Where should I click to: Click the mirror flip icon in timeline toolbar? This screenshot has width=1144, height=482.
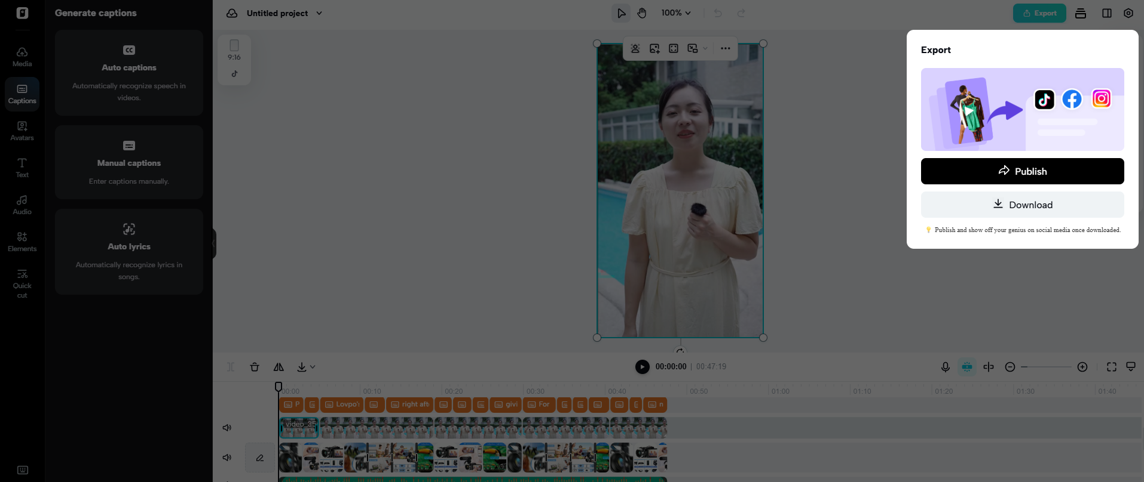tap(279, 367)
